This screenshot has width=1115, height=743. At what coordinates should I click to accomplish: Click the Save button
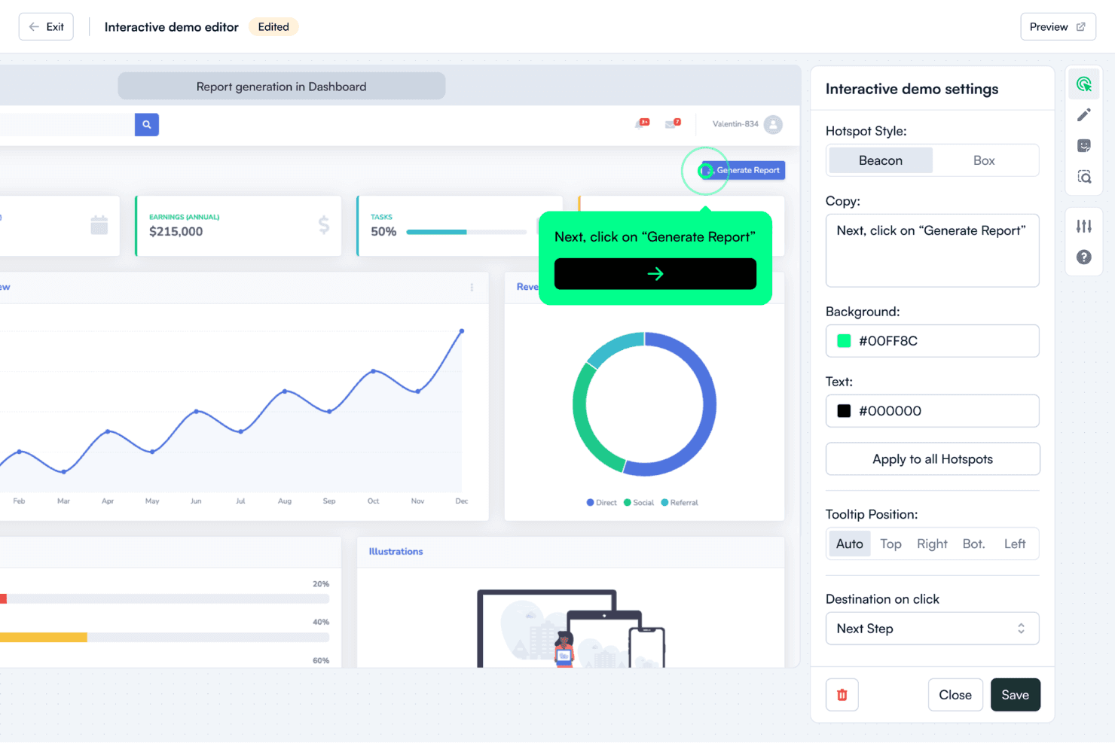(x=1015, y=695)
